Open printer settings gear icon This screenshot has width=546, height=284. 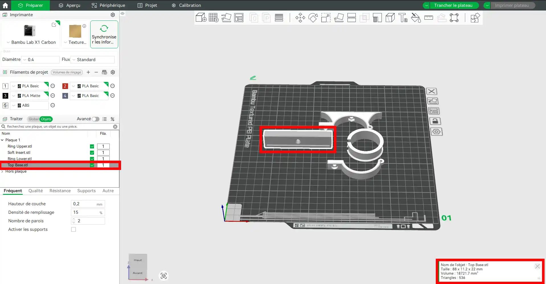click(113, 15)
